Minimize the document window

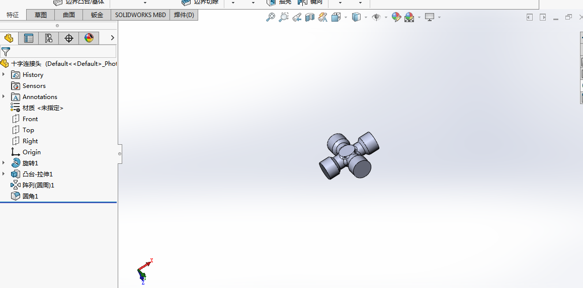point(556,19)
